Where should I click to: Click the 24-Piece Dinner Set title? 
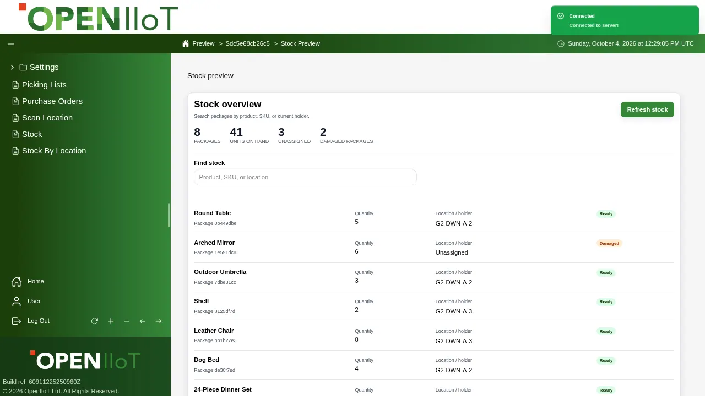point(223,389)
